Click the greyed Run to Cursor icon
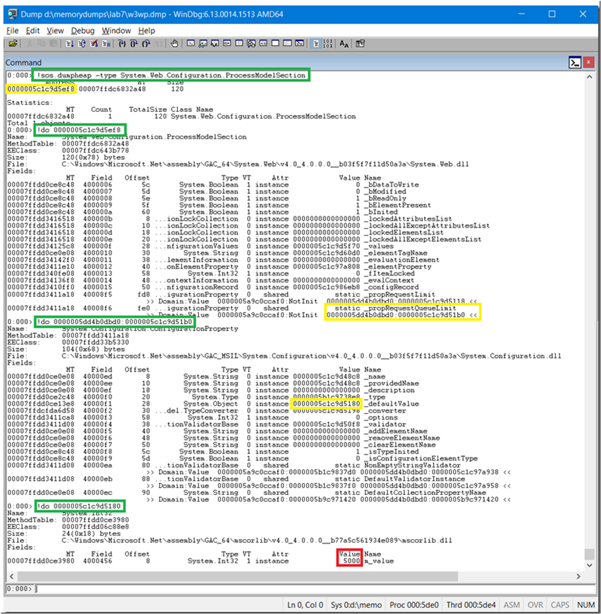Image resolution: width=601 pixels, height=614 pixels. 159,44
